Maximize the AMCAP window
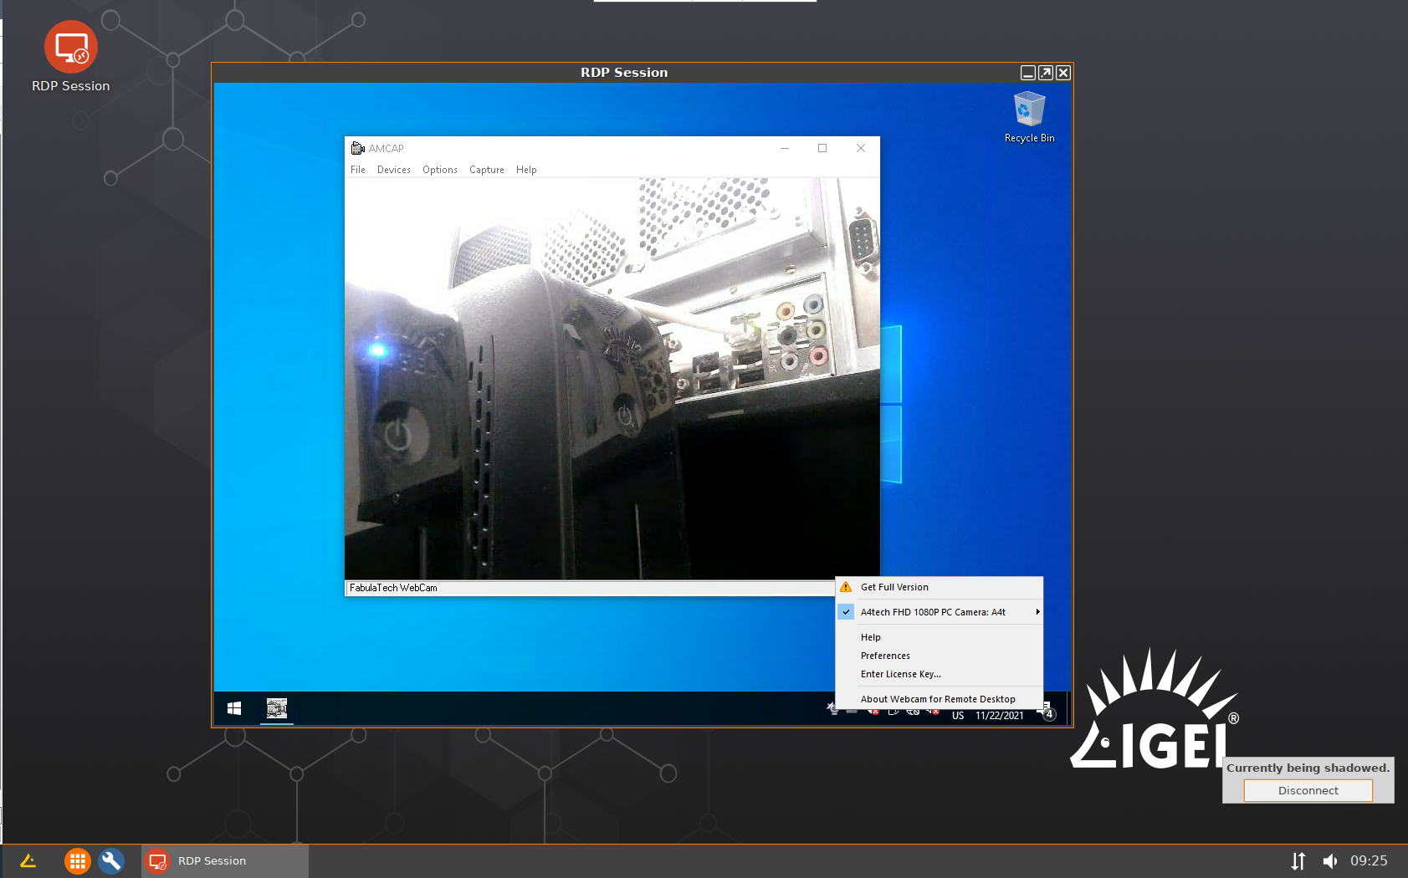 (x=822, y=148)
